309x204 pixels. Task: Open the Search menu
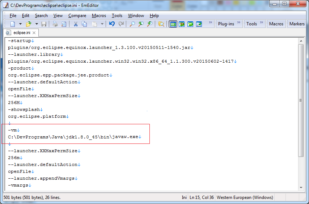coord(41,16)
